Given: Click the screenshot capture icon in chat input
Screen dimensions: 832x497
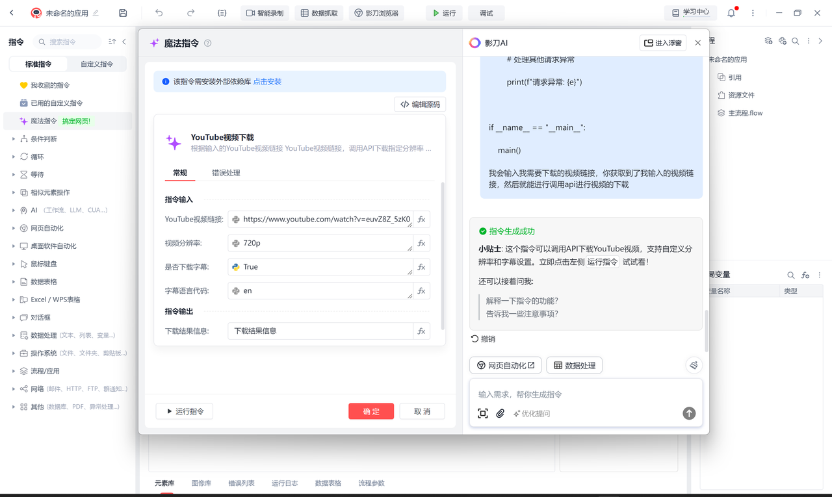Looking at the screenshot, I should tap(483, 413).
